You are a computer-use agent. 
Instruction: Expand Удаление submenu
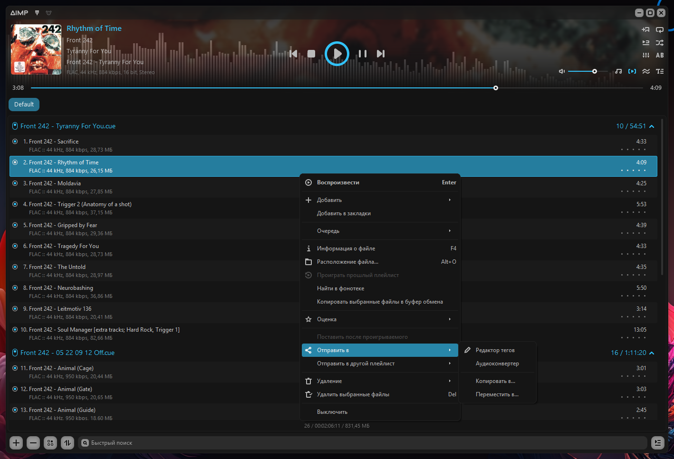pyautogui.click(x=380, y=381)
